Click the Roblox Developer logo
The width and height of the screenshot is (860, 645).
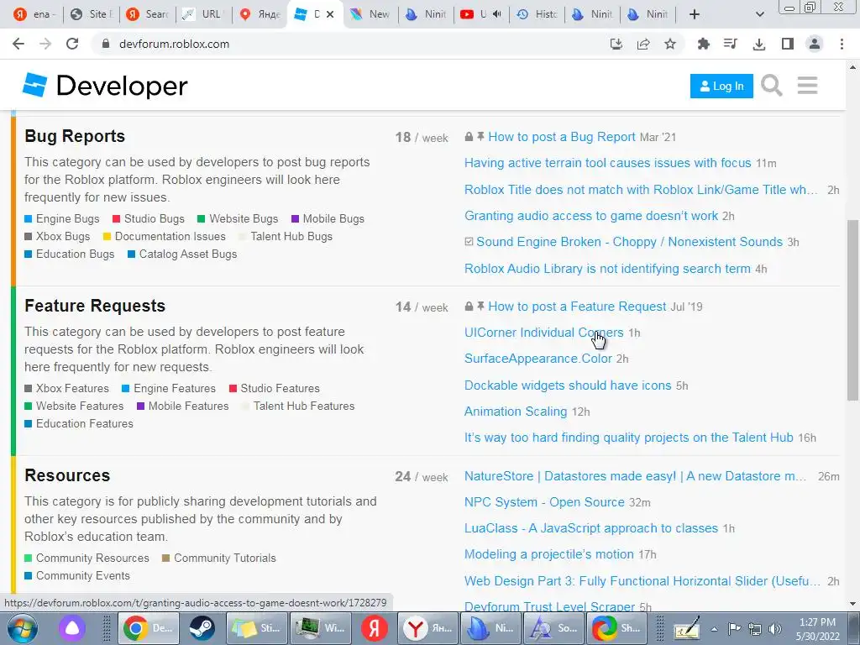coord(105,86)
